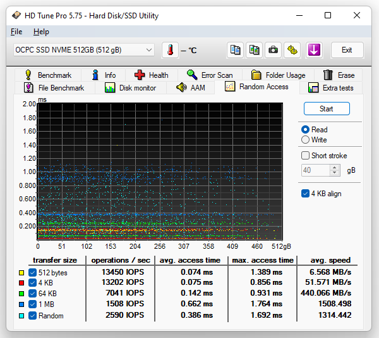Select the Random Access tab
Image resolution: width=379 pixels, height=338 pixels.
[256, 87]
